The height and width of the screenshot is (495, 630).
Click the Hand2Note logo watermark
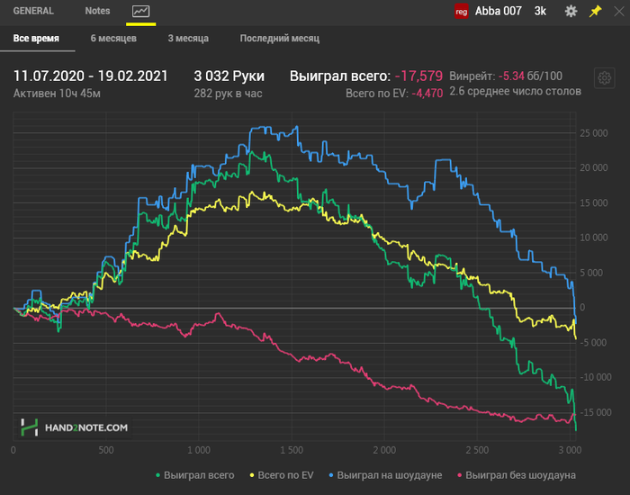(75, 427)
